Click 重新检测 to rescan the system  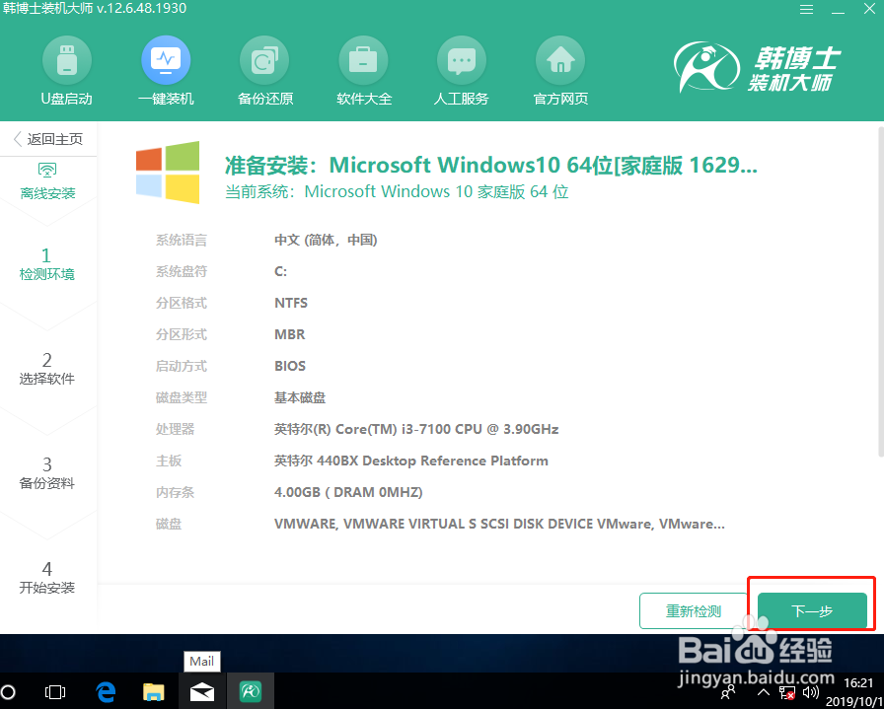click(x=694, y=610)
